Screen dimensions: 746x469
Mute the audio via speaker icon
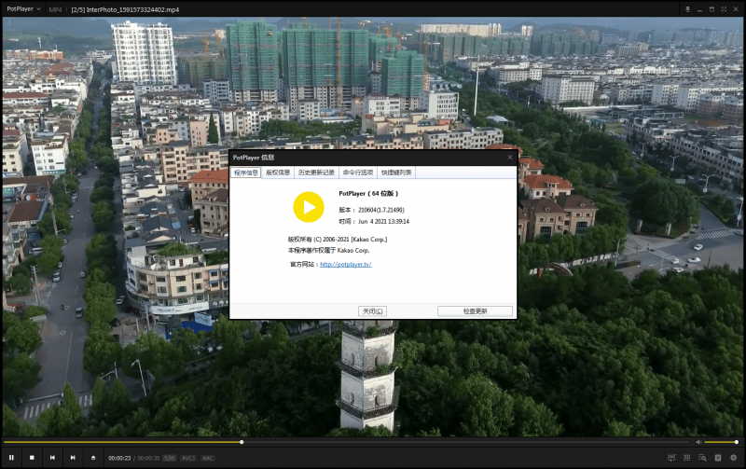(698, 442)
